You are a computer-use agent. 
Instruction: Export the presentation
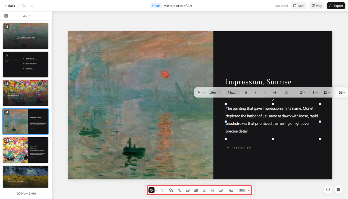tap(336, 6)
